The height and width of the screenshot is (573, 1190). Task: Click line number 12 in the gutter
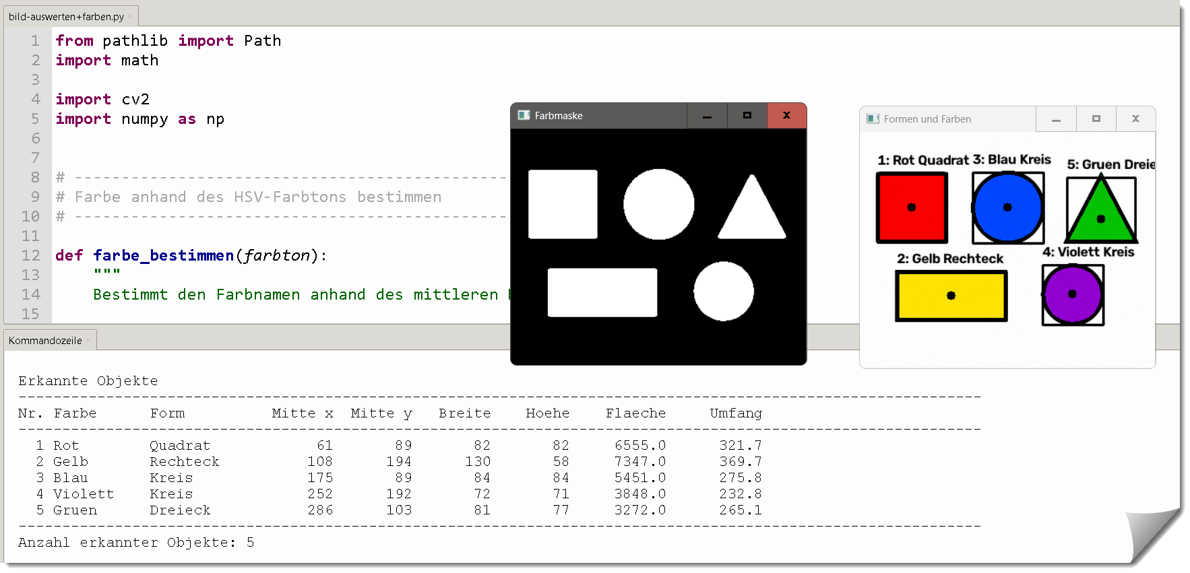(x=30, y=255)
